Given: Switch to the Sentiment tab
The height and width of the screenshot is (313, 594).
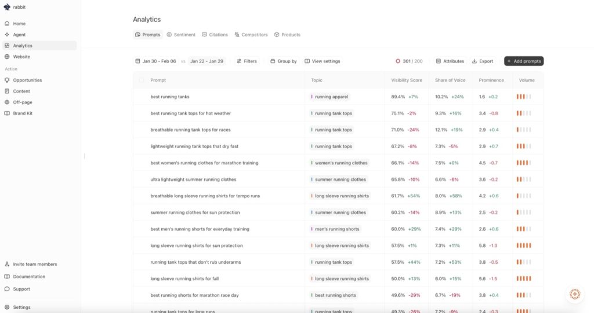Looking at the screenshot, I should 181,35.
